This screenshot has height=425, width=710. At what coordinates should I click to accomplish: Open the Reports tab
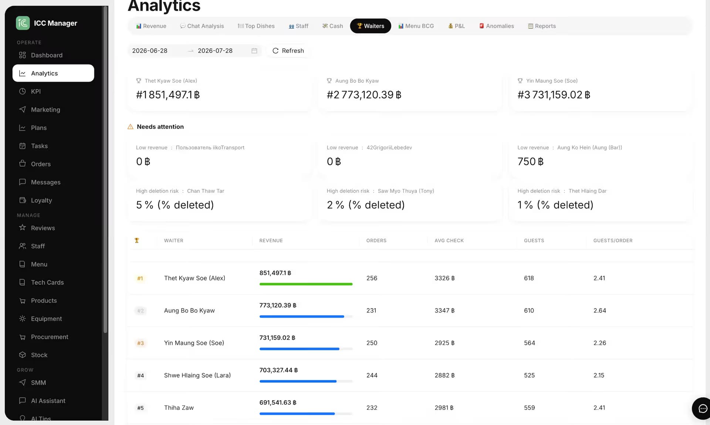click(x=542, y=26)
